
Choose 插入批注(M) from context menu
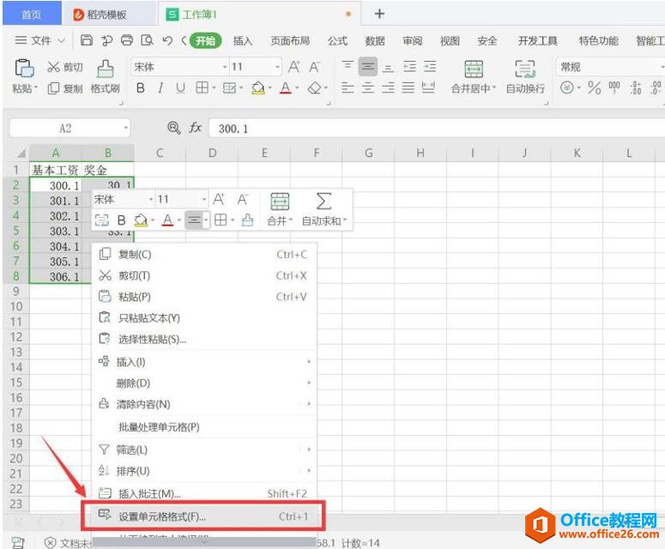(x=204, y=493)
